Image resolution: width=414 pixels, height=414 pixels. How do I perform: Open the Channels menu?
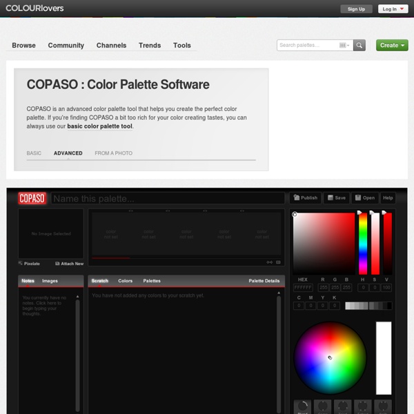point(111,46)
